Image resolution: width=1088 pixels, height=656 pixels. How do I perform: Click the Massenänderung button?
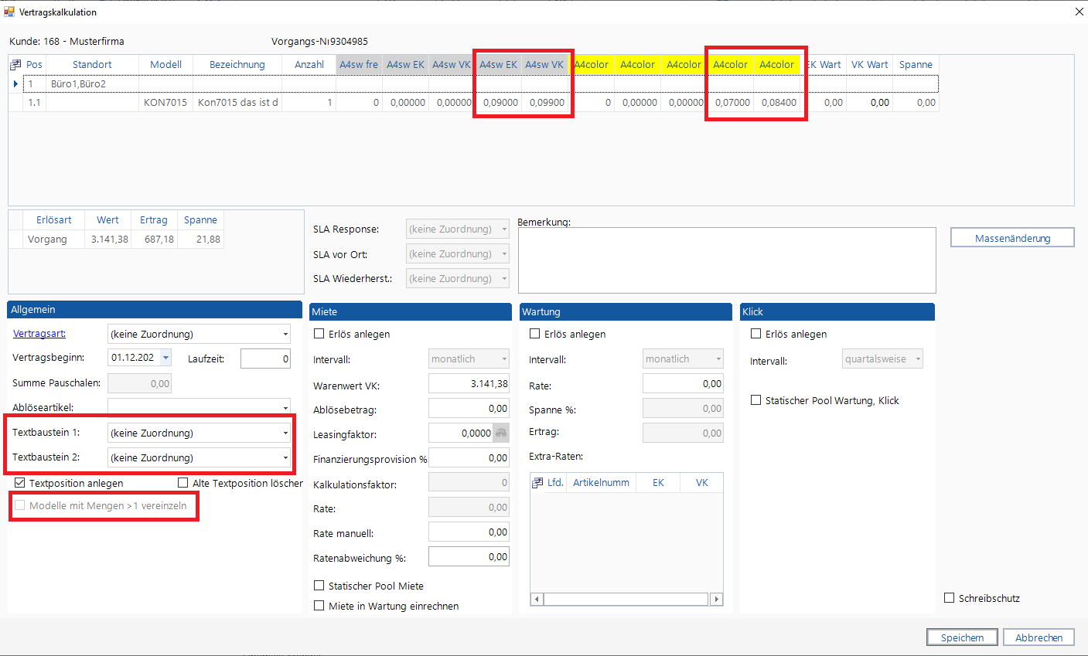coord(1011,238)
